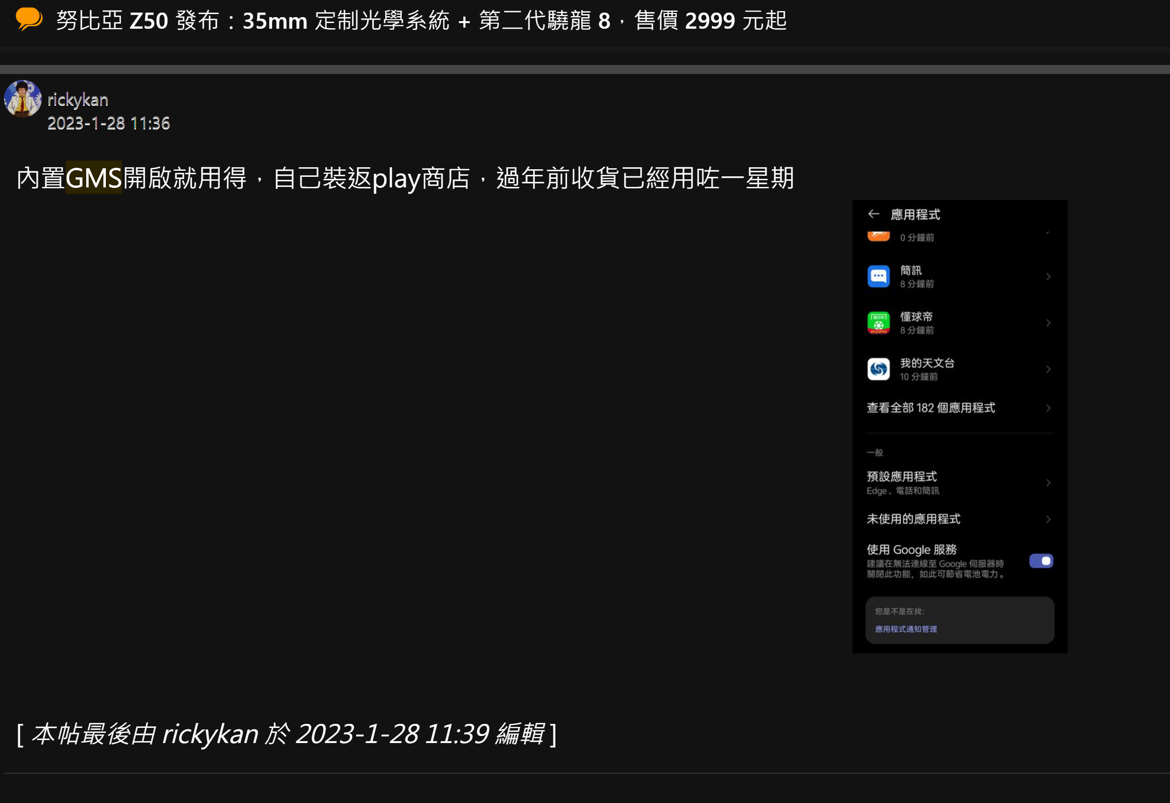Screen dimensions: 1170x803
Task: Expand the 我的天文台 row chevron
Action: pos(1048,369)
